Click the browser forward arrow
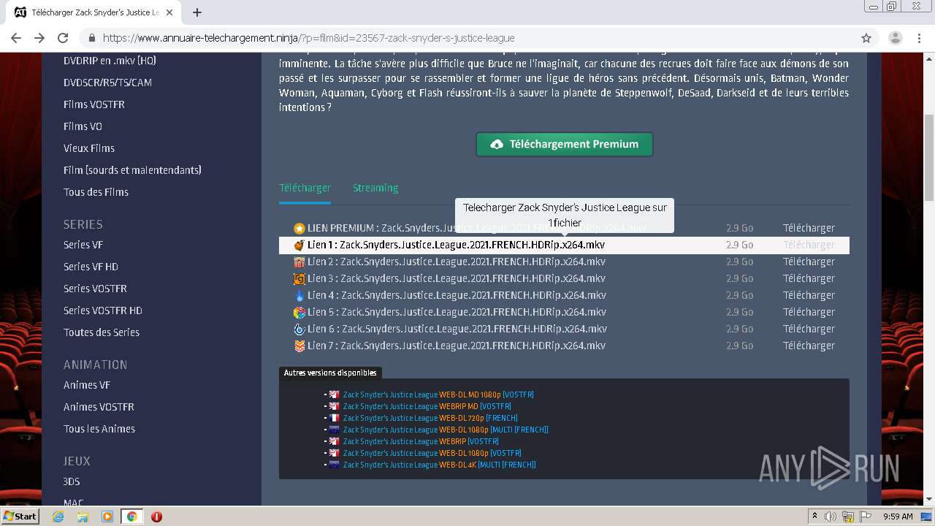The width and height of the screenshot is (935, 526). (39, 38)
